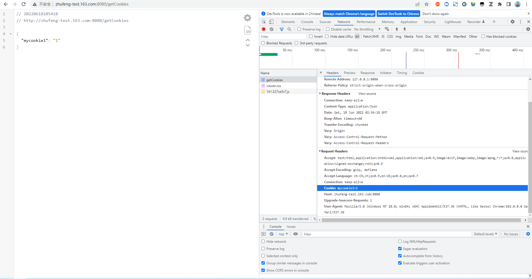
Task: Bookmark this page with star icon
Action: tap(427, 4)
